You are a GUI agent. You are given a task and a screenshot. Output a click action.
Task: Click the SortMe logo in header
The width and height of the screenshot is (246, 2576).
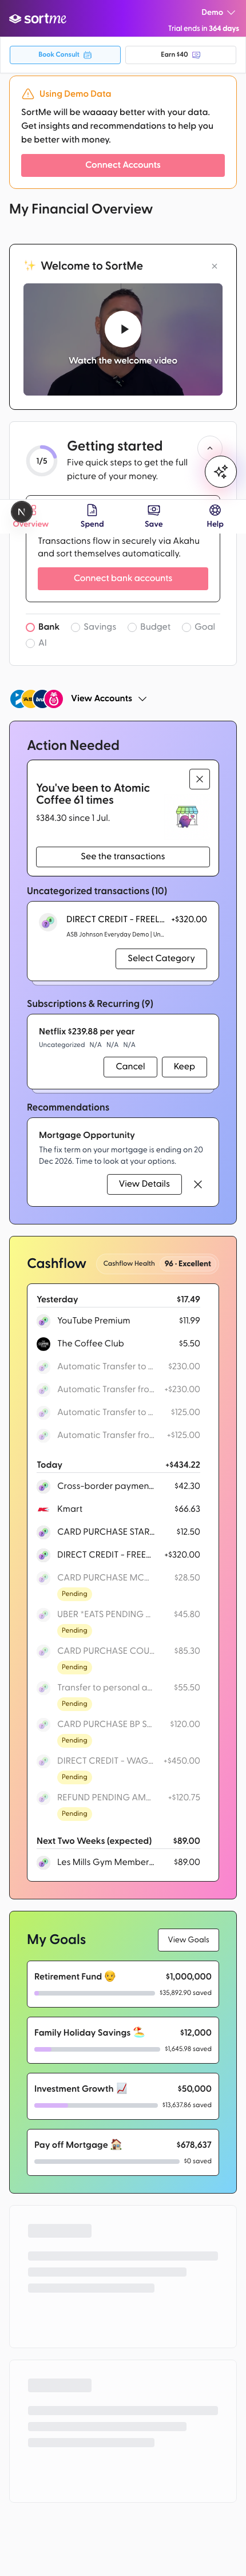[x=38, y=18]
